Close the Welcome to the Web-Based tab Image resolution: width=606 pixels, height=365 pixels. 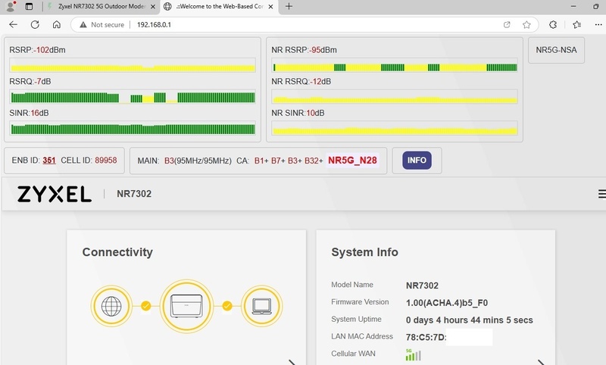[271, 7]
